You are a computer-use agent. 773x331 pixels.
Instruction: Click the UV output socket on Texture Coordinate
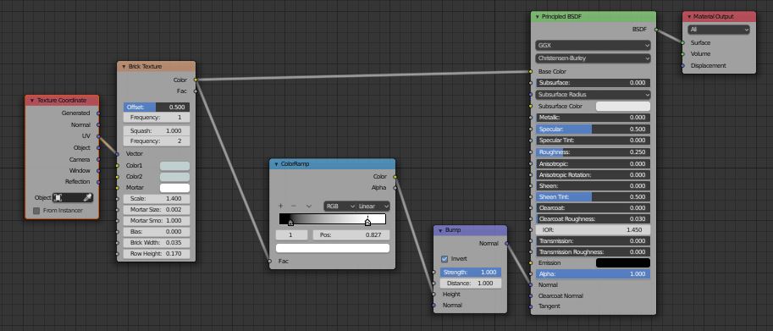pyautogui.click(x=98, y=136)
